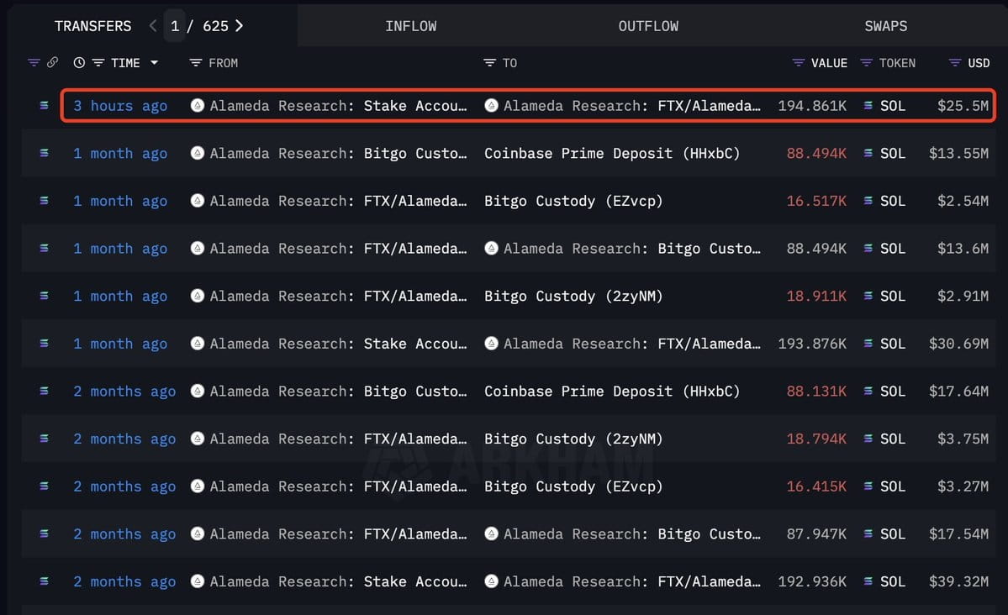Click the VALUE column filter icon

pos(798,63)
